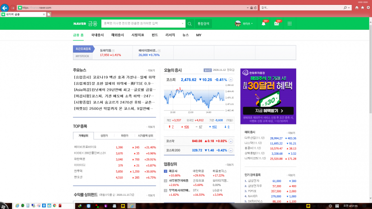The image size is (372, 209).
Task: Open the browser home icon
Action: tap(357, 8)
